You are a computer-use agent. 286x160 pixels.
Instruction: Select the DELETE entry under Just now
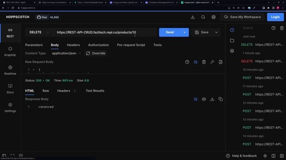[262, 44]
